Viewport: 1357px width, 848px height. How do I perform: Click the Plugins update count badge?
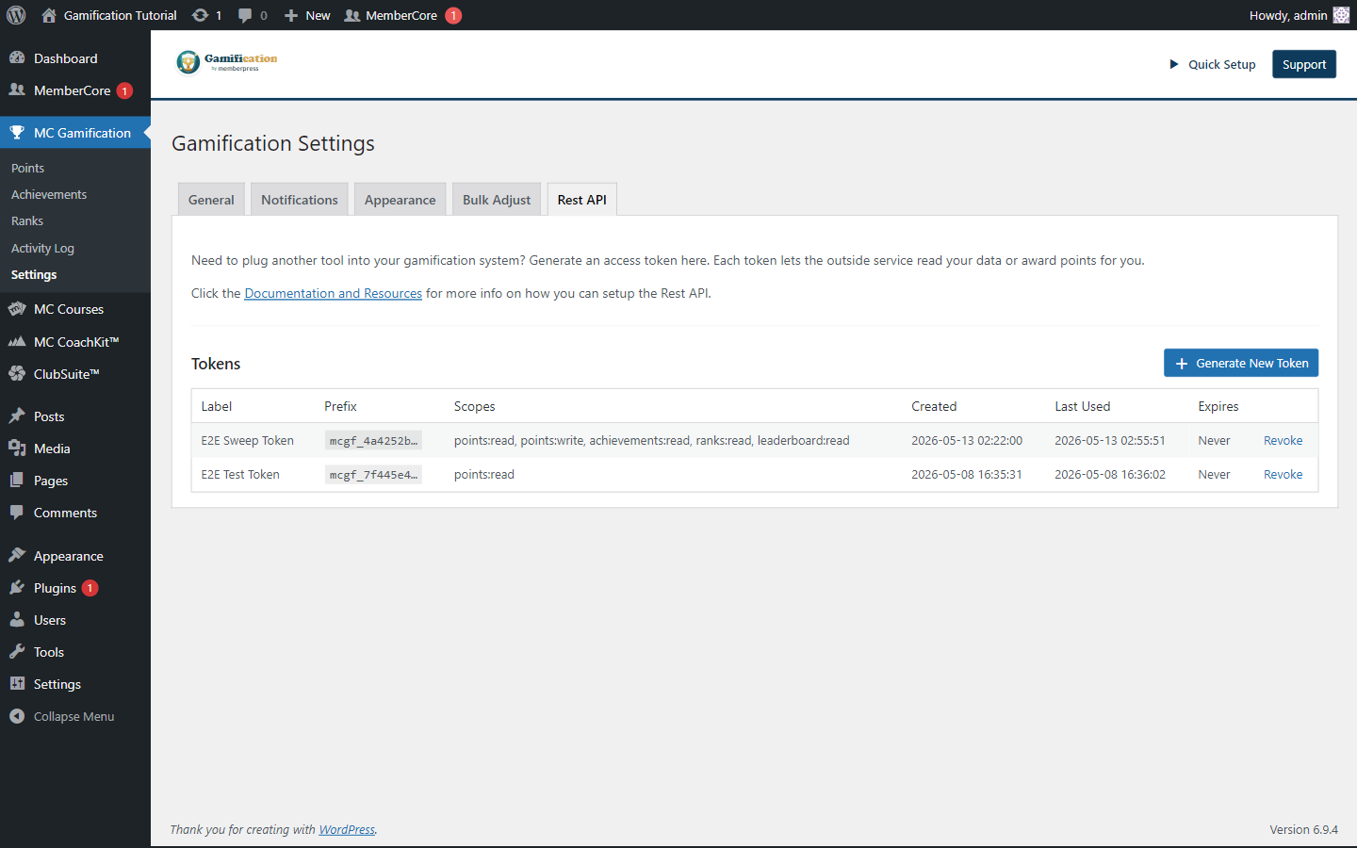click(x=90, y=588)
